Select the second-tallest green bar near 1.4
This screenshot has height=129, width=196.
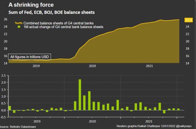pos(89,101)
